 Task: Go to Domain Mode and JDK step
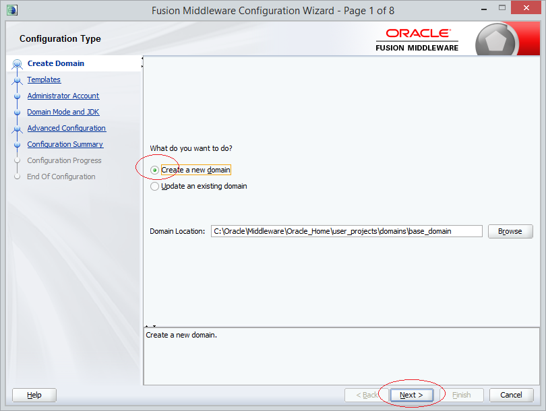63,112
